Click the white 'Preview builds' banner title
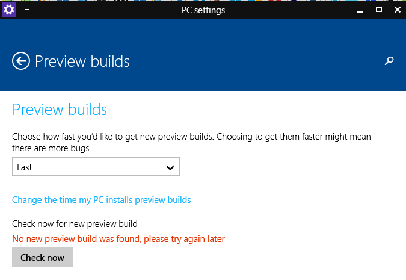The height and width of the screenshot is (280, 406). coord(82,61)
